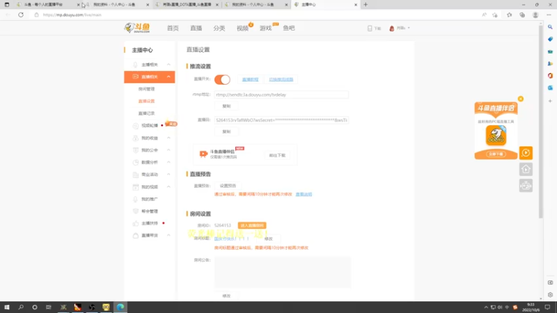Image resolution: width=557 pixels, height=313 pixels.
Task: Click the page vertical scrollbar
Action: pyautogui.click(x=541, y=120)
